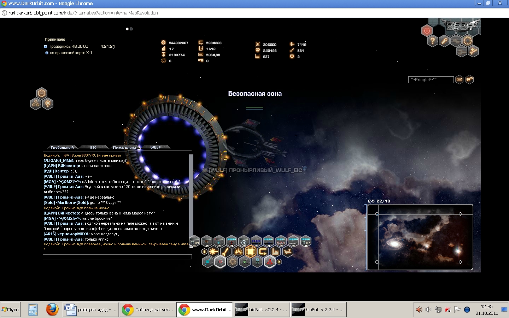Screen dimensions: 509x318
Task: Open the Windows Пуск start button
Action: (x=11, y=310)
